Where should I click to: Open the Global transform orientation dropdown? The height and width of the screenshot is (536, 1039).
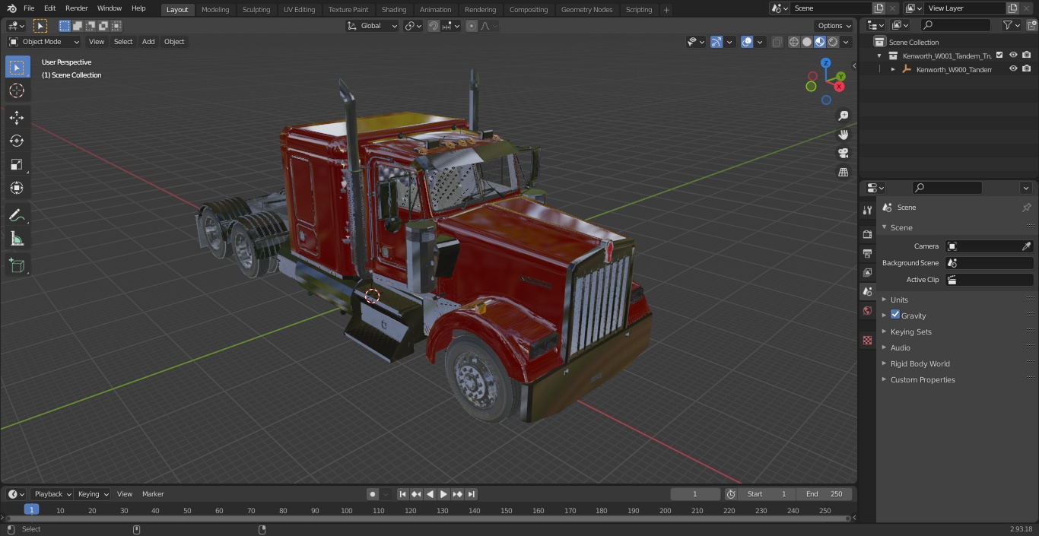373,26
